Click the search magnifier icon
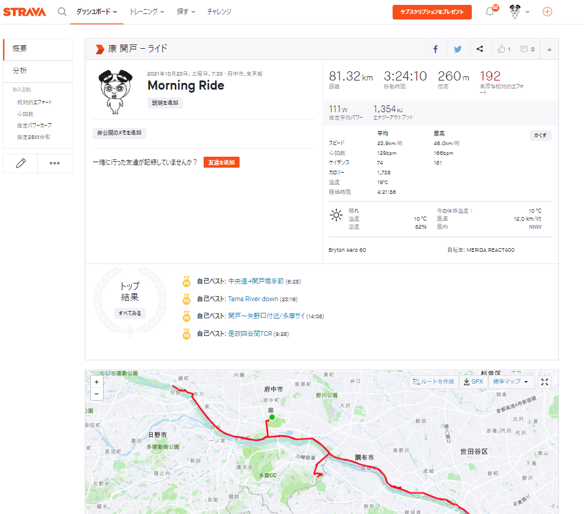584x514 pixels. click(x=62, y=12)
